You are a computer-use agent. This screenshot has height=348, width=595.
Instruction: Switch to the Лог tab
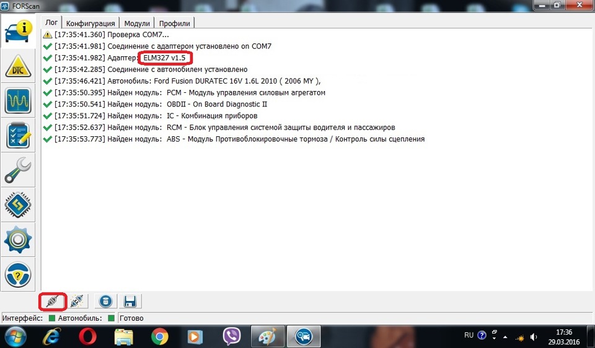[51, 22]
